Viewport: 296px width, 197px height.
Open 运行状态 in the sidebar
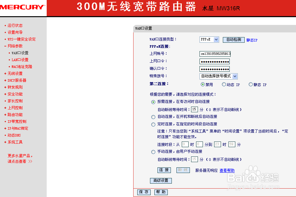click(15, 26)
